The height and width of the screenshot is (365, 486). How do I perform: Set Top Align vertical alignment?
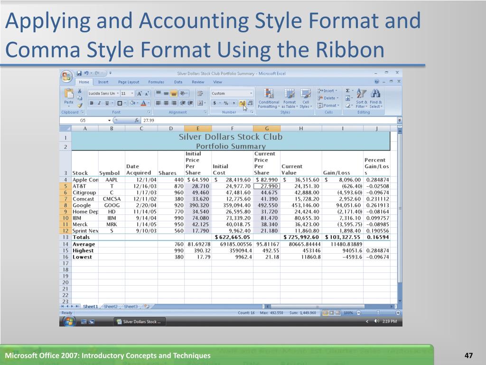(x=158, y=93)
